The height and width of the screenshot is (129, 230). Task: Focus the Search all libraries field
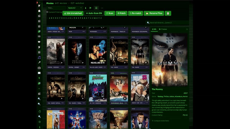[167, 23]
